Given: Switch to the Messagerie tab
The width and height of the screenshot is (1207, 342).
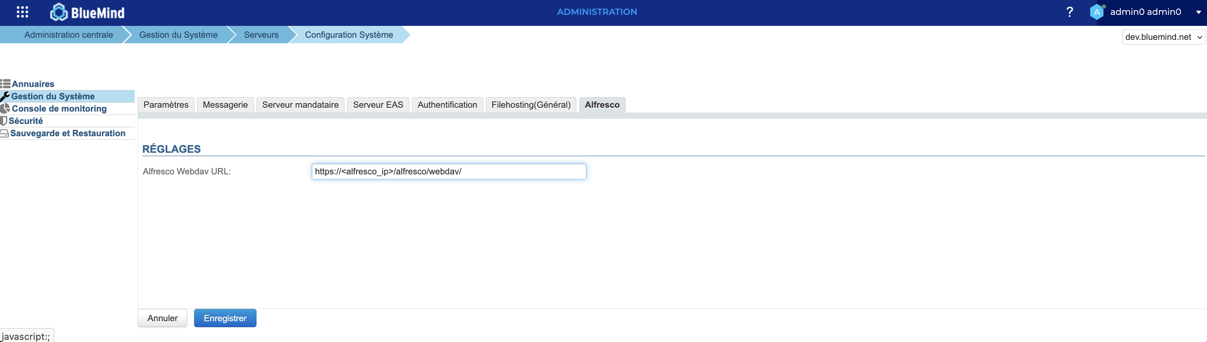Looking at the screenshot, I should [x=225, y=105].
